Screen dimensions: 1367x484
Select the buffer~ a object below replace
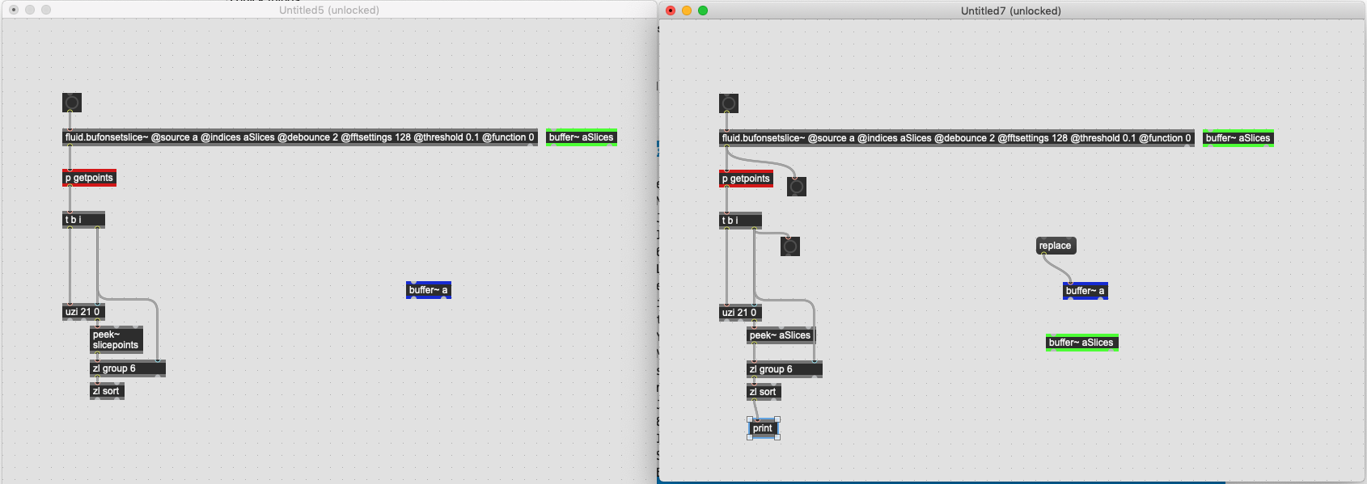pyautogui.click(x=1085, y=291)
